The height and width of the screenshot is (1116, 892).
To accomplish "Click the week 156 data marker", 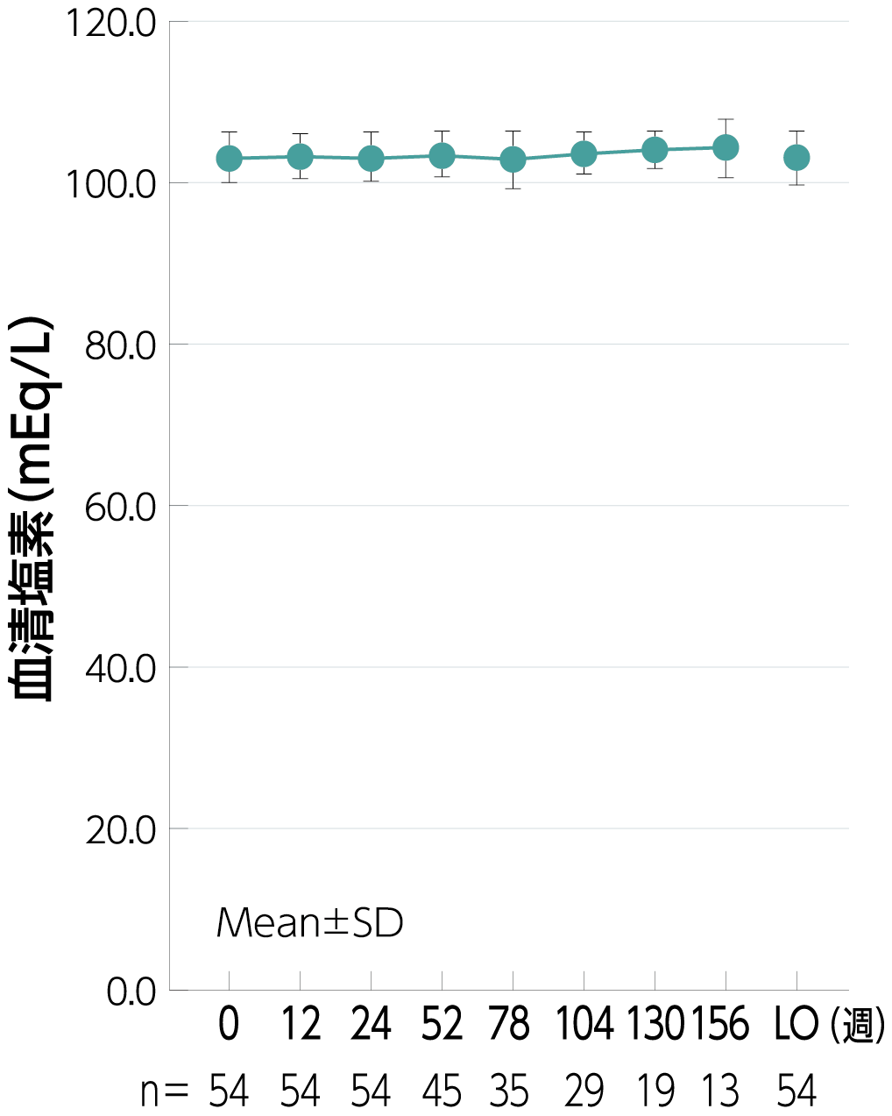I will click(x=726, y=147).
